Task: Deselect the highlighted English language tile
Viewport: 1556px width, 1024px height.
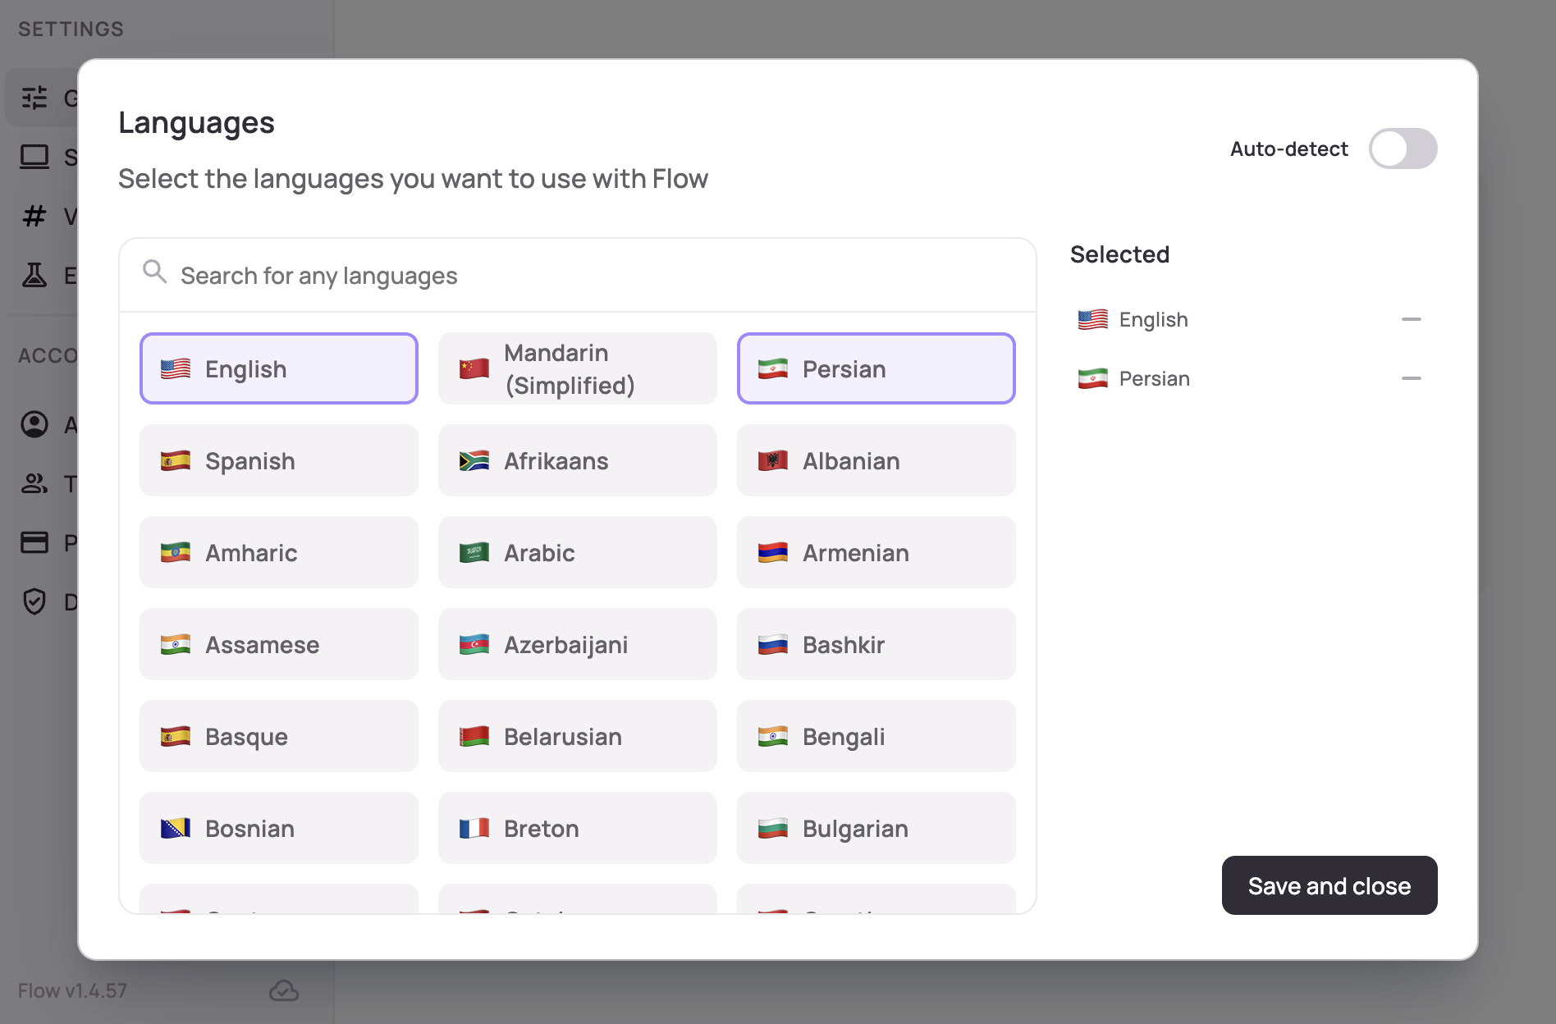Action: tap(278, 368)
